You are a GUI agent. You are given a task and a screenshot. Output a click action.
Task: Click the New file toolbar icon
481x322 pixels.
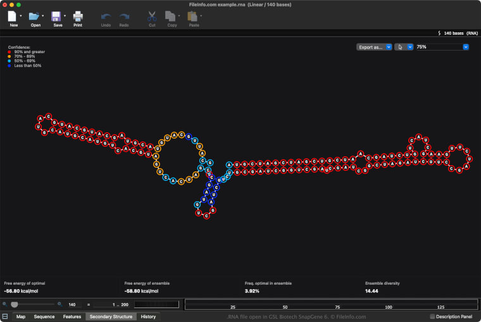click(x=12, y=16)
